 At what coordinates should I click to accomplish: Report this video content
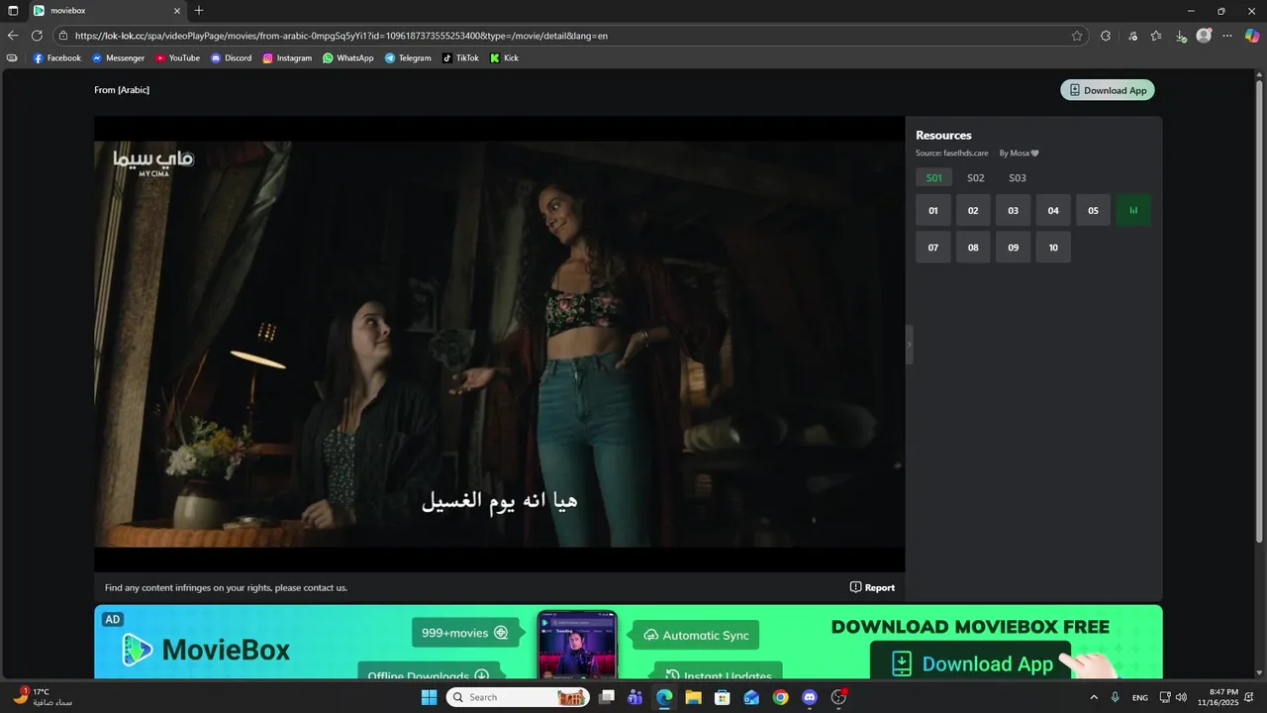pos(872,587)
